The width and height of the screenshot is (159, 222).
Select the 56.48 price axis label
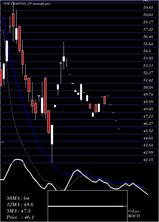click(x=148, y=37)
